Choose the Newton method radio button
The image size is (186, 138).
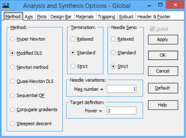(29, 67)
